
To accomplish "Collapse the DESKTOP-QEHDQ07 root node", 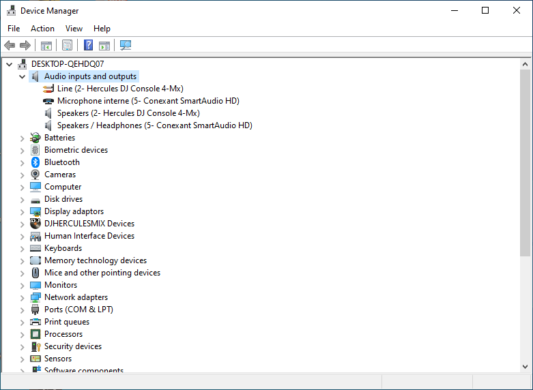I will (x=9, y=64).
